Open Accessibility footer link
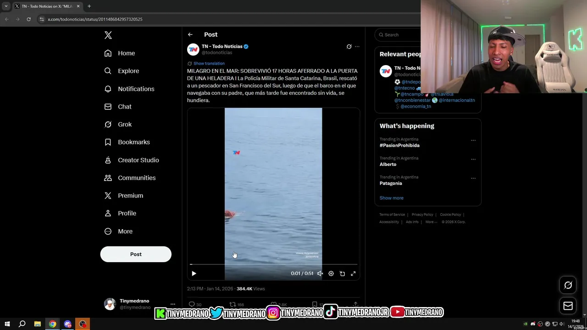 (x=389, y=222)
